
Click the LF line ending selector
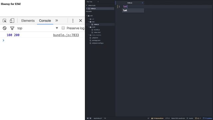148,118
